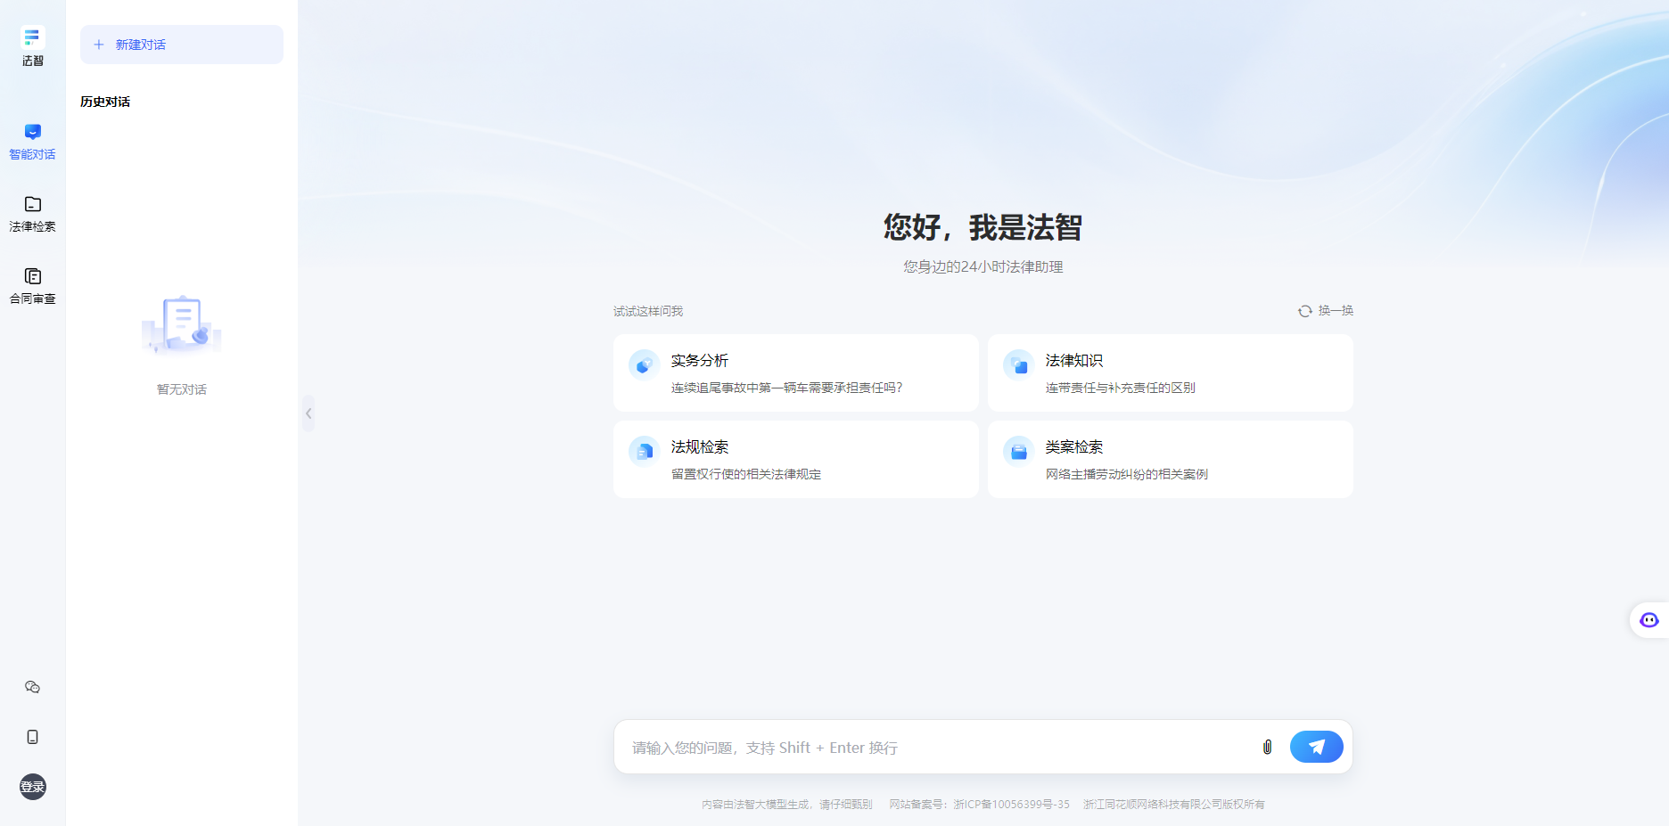
Task: Click the 智能对话 chat bubble icon
Action: point(32,132)
